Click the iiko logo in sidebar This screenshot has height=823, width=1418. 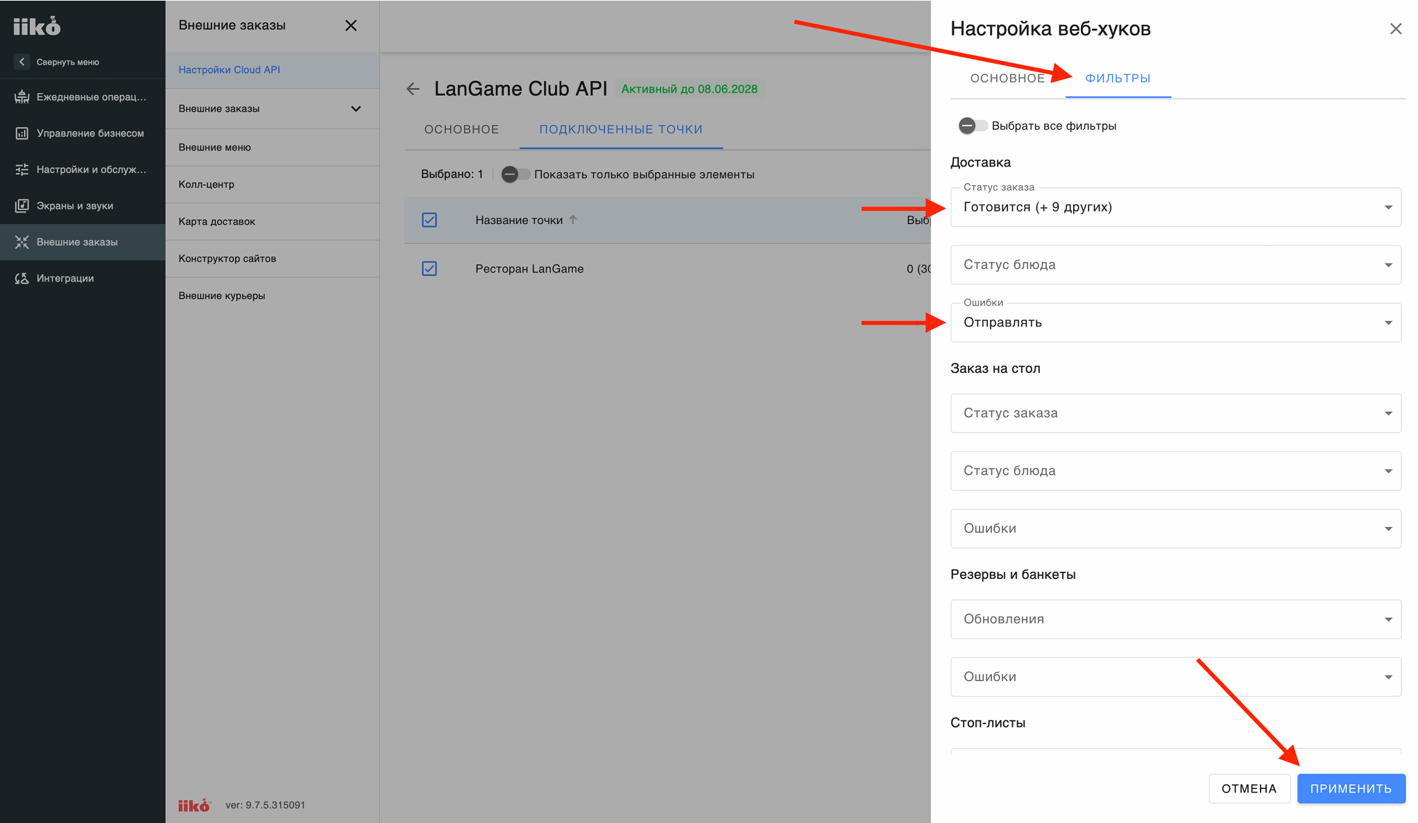37,26
